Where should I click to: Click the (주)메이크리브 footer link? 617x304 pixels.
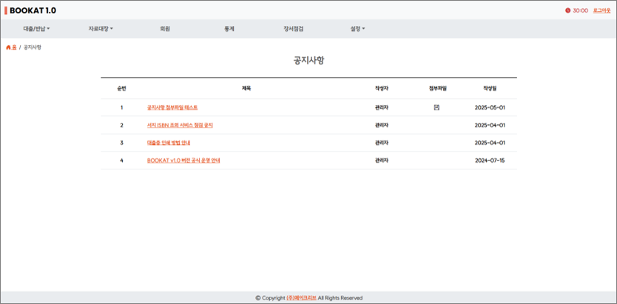click(x=301, y=298)
